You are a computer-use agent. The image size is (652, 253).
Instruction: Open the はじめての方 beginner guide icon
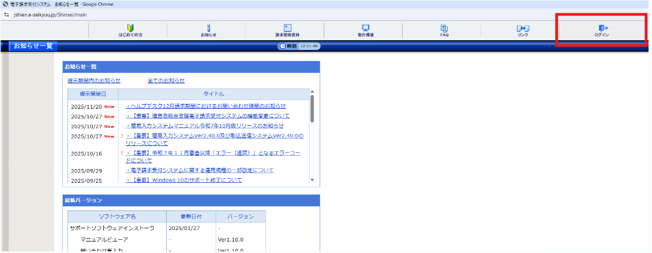[130, 28]
